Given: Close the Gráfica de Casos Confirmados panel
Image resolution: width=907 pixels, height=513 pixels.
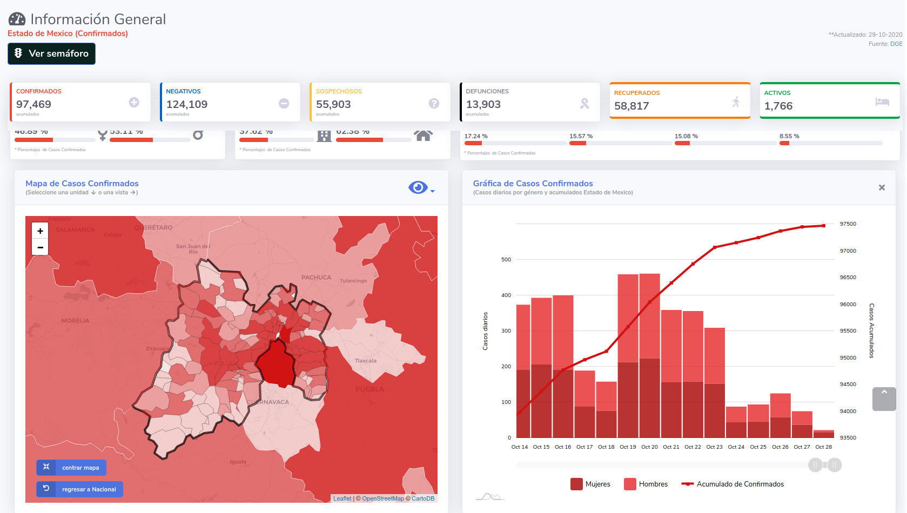Looking at the screenshot, I should click(882, 187).
